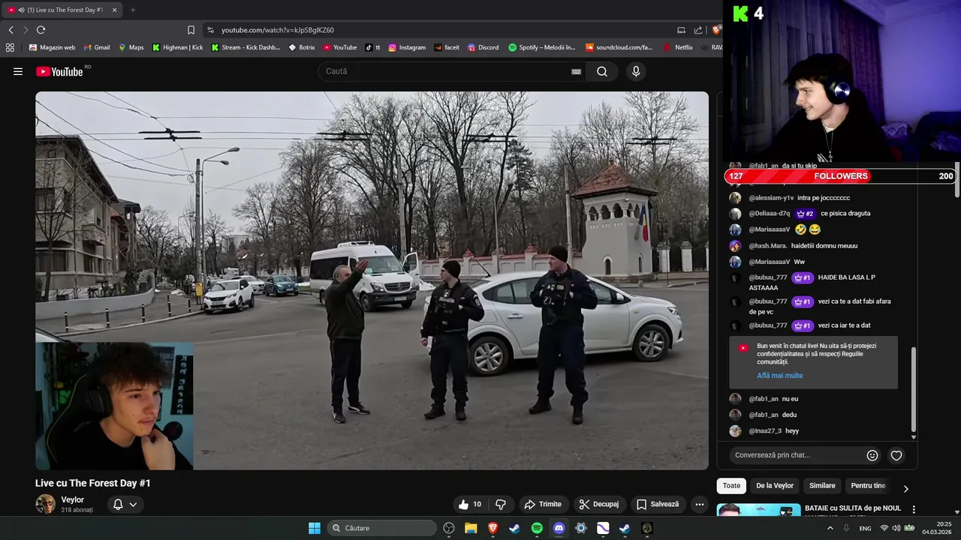
Task: Open Spotify from the taskbar
Action: pos(537,528)
